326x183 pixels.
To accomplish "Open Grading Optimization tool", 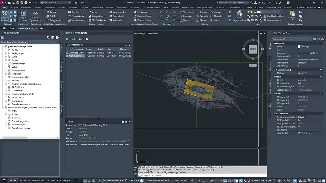I will [35, 16].
